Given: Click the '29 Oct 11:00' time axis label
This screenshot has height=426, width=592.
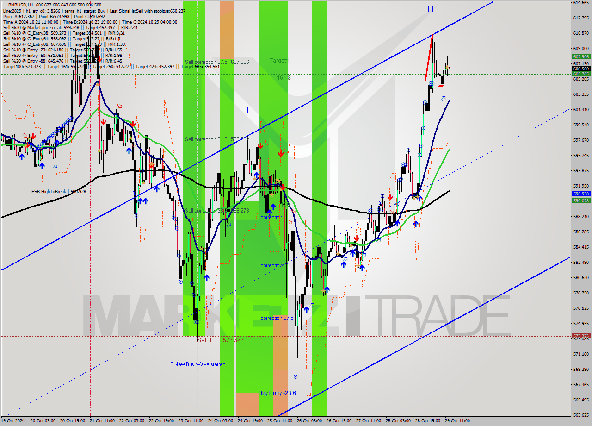Looking at the screenshot, I should [x=457, y=421].
